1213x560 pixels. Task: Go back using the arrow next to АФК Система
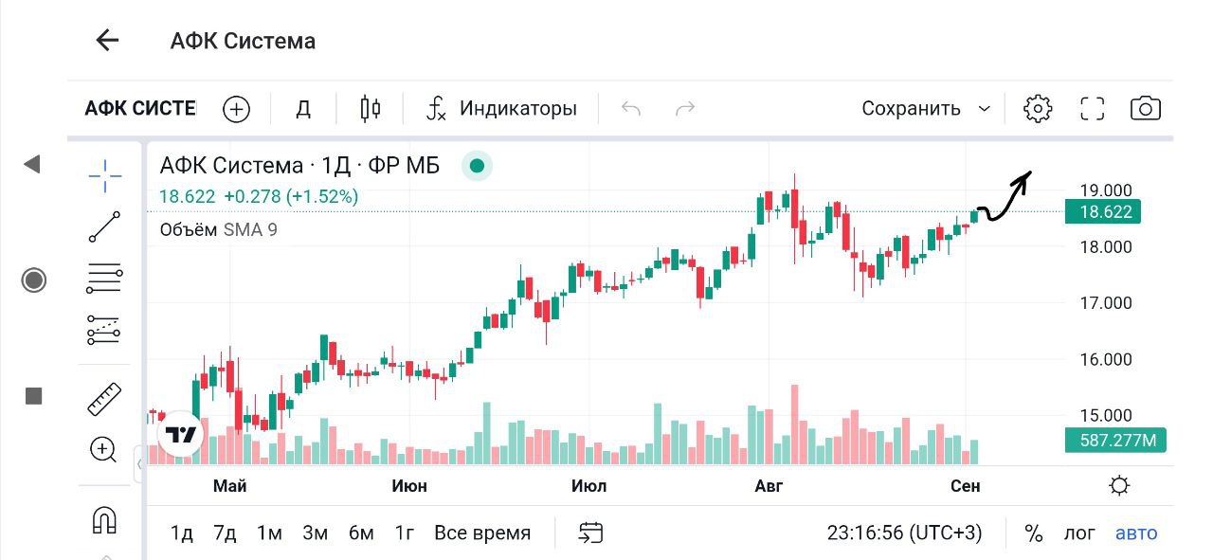pyautogui.click(x=107, y=40)
